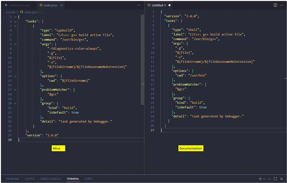Viewport: 287px width, 183px height.
Task: Collapse the fold chevron on line 3
Action: (x=15, y=26)
